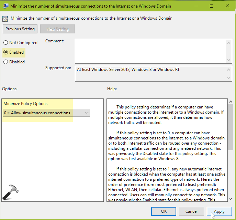Click the Supported on scroll up arrow
The height and width of the screenshot is (220, 236).
click(229, 70)
